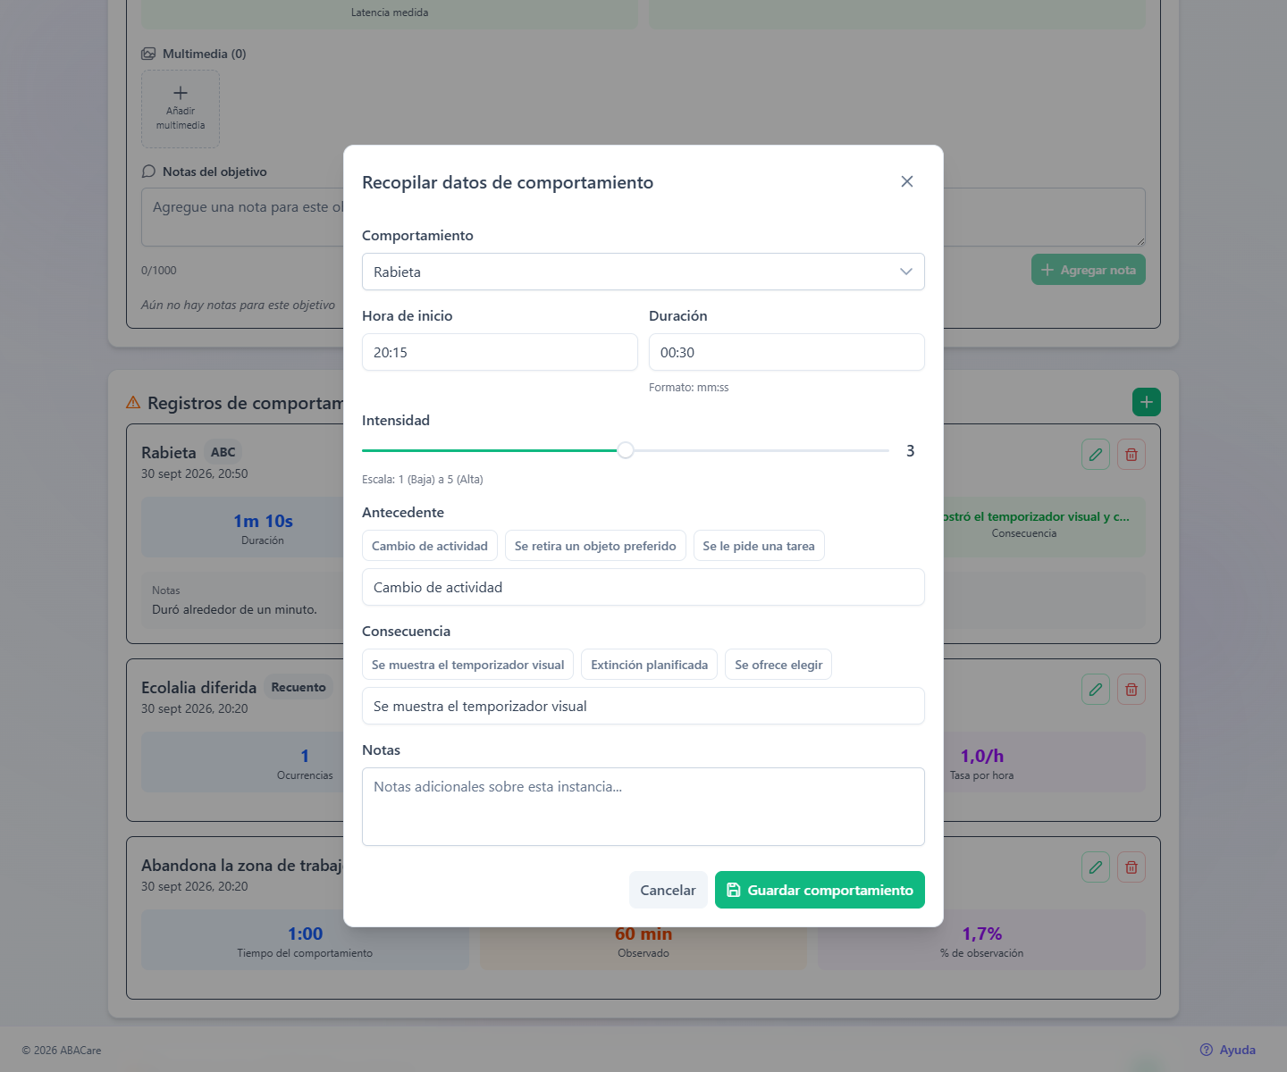Delete the Ecolalia diferida record
This screenshot has height=1072, width=1287.
pyautogui.click(x=1131, y=690)
